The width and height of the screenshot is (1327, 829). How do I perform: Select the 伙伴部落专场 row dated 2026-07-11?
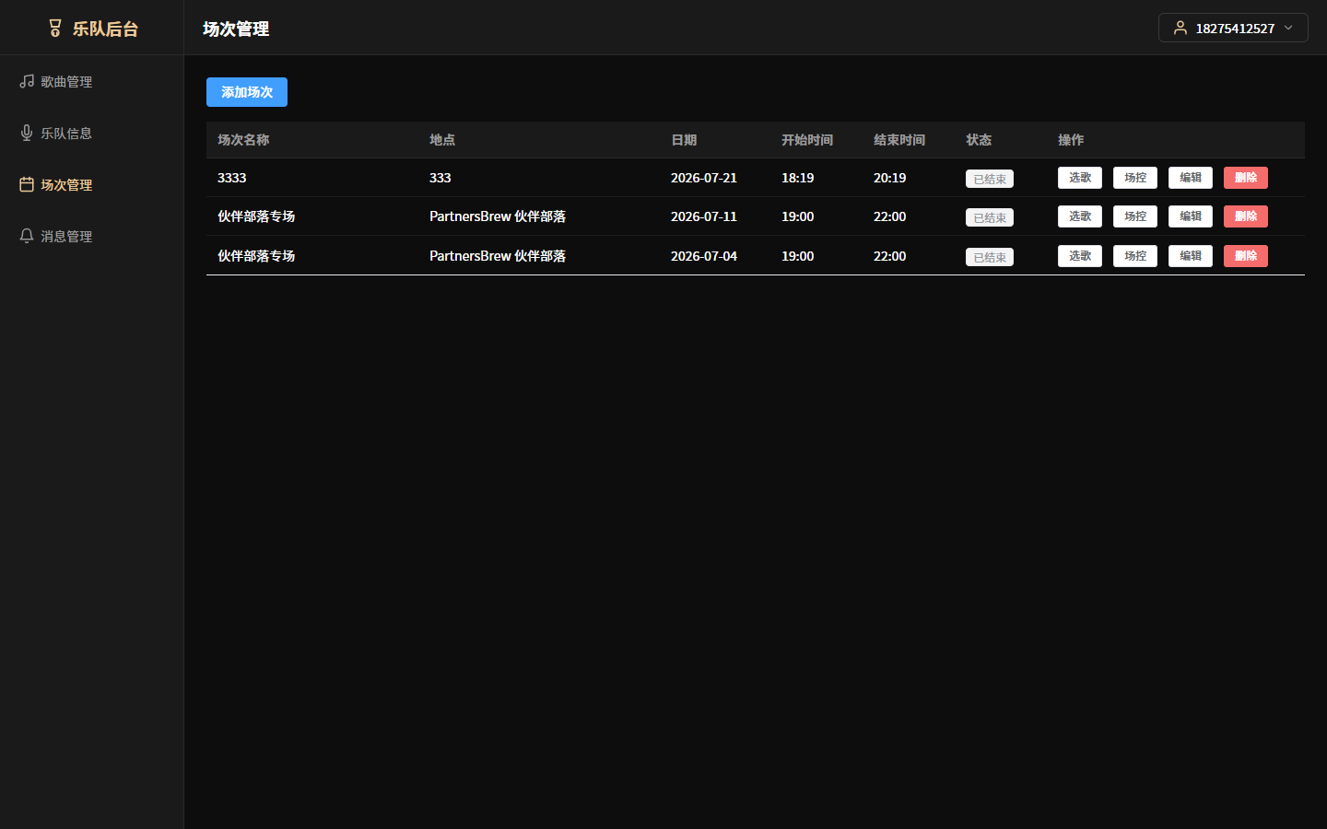click(x=756, y=216)
